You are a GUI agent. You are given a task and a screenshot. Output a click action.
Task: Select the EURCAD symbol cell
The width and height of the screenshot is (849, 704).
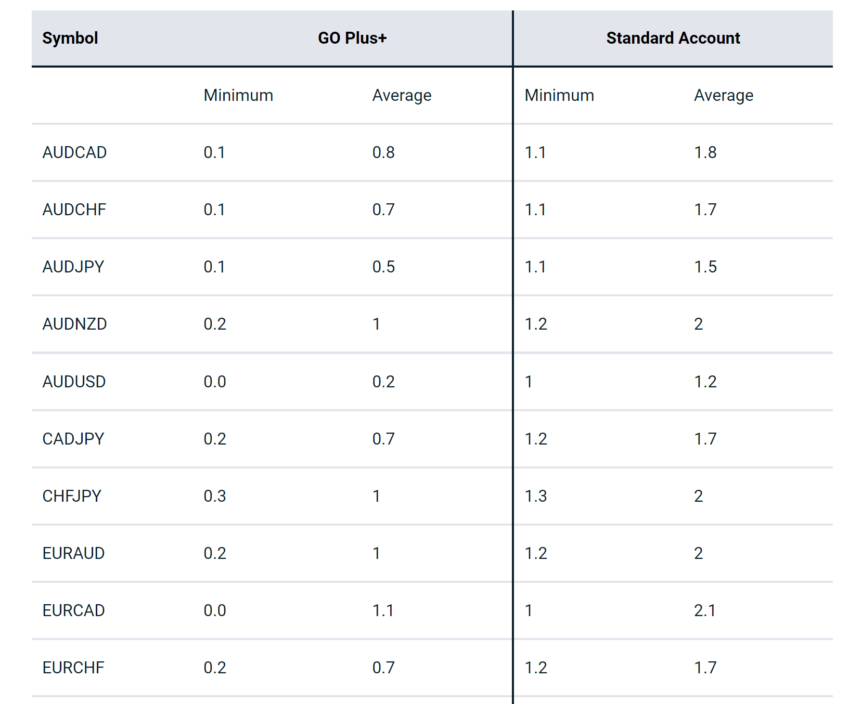click(x=73, y=610)
